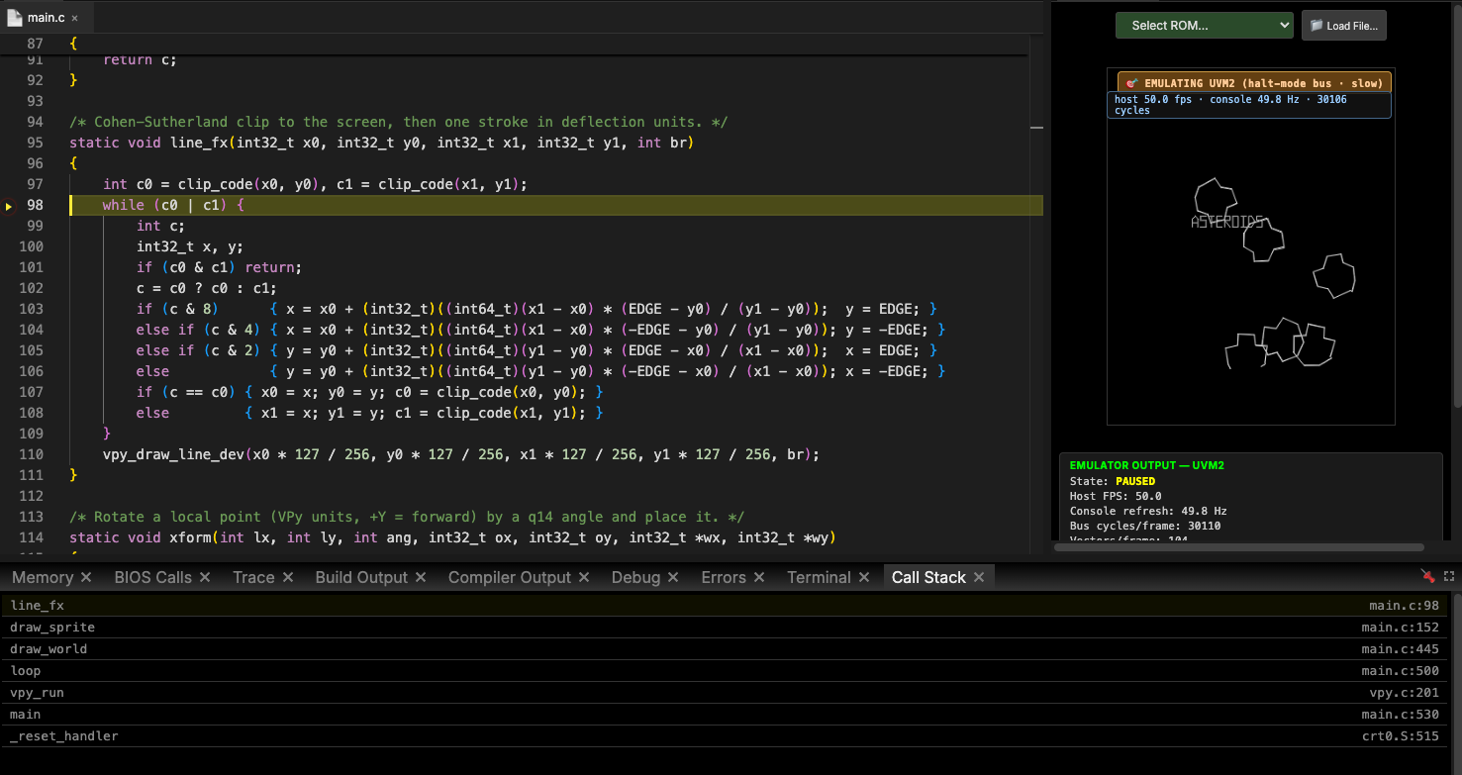Close the BIOS Calls tab
This screenshot has width=1462, height=775.
coord(205,577)
